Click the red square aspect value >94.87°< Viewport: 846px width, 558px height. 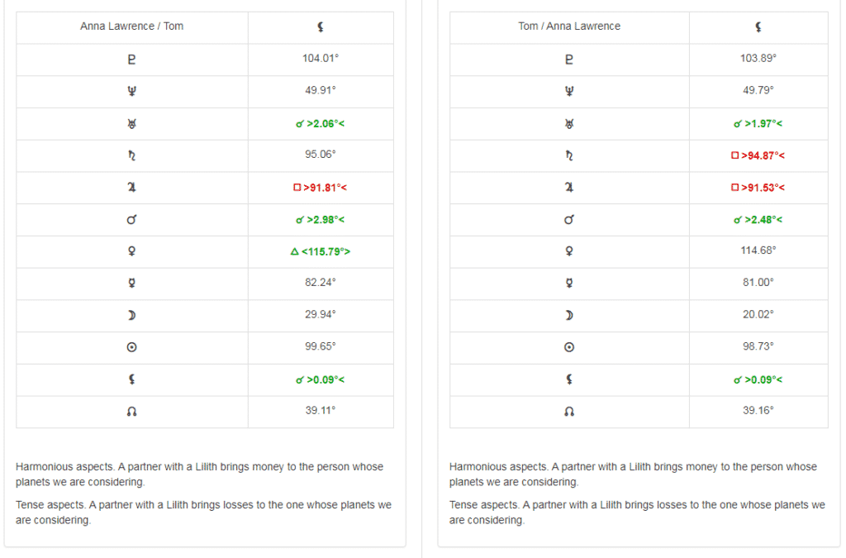point(758,155)
